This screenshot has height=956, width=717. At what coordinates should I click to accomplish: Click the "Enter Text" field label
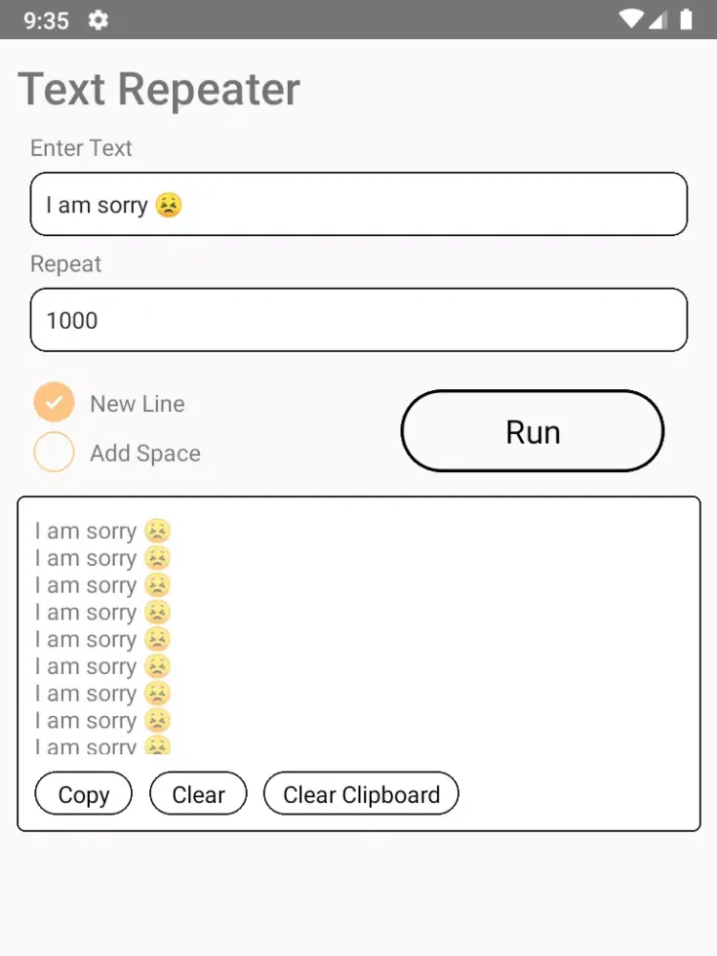pos(81,148)
